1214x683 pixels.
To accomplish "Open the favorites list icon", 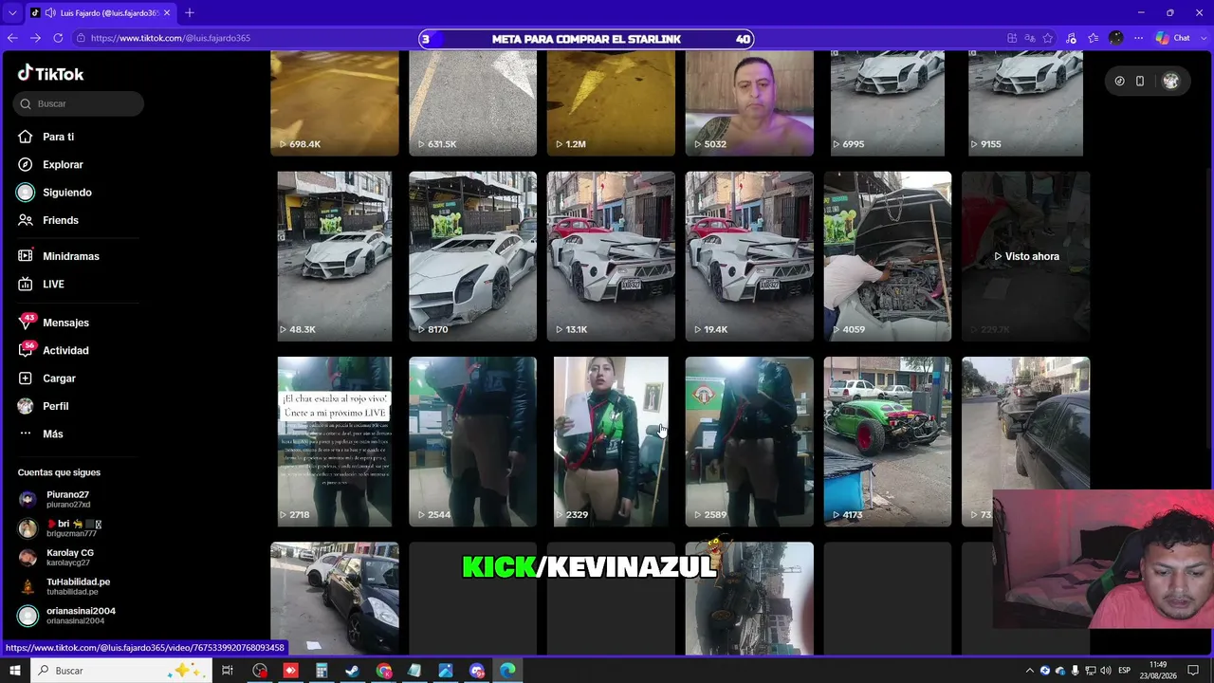I will [1094, 38].
